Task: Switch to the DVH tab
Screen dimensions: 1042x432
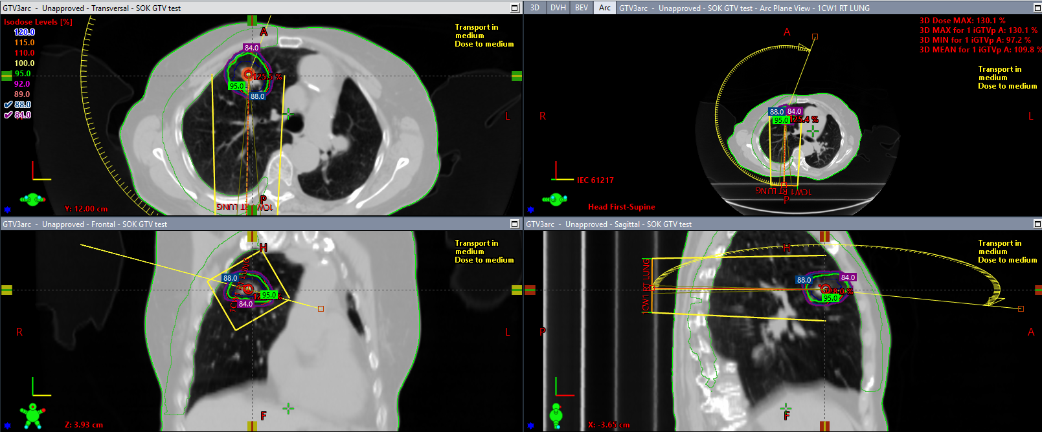Action: pyautogui.click(x=558, y=8)
